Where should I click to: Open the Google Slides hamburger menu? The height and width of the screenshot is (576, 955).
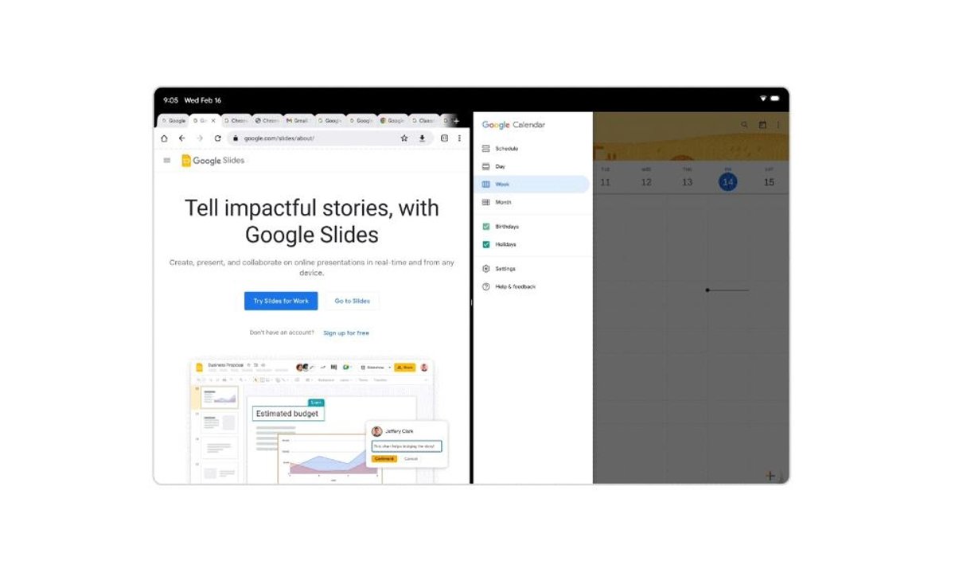coord(167,161)
